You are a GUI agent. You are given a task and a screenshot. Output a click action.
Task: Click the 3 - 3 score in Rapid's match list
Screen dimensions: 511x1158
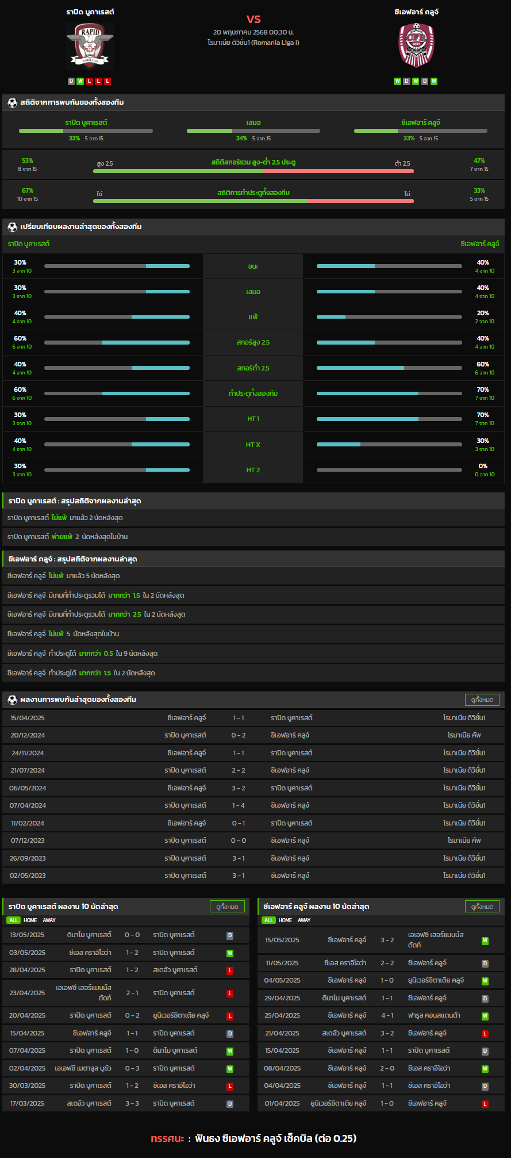[x=132, y=1104]
